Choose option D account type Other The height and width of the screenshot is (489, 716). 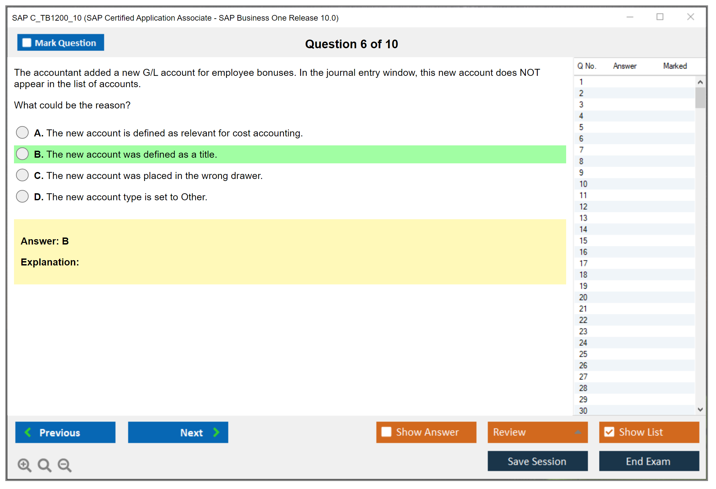(22, 196)
